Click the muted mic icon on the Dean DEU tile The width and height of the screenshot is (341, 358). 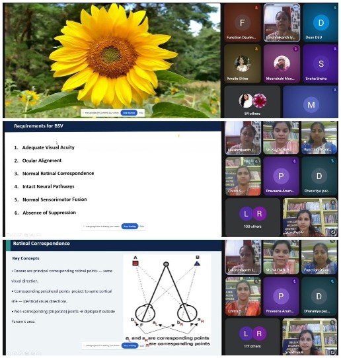334,8
